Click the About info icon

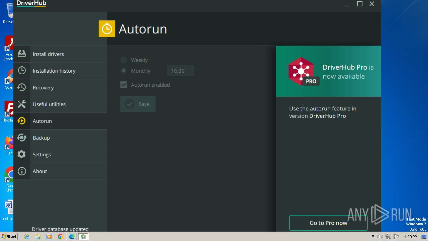pos(22,171)
